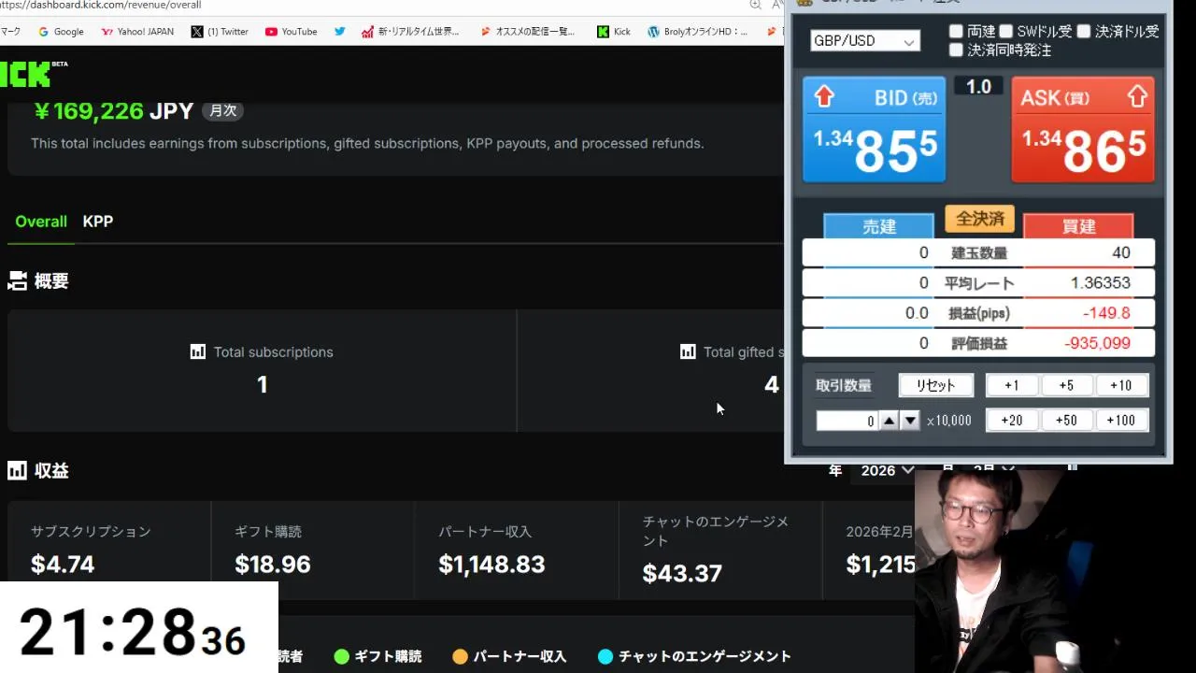Add +20 to trade quantity

click(x=1012, y=421)
